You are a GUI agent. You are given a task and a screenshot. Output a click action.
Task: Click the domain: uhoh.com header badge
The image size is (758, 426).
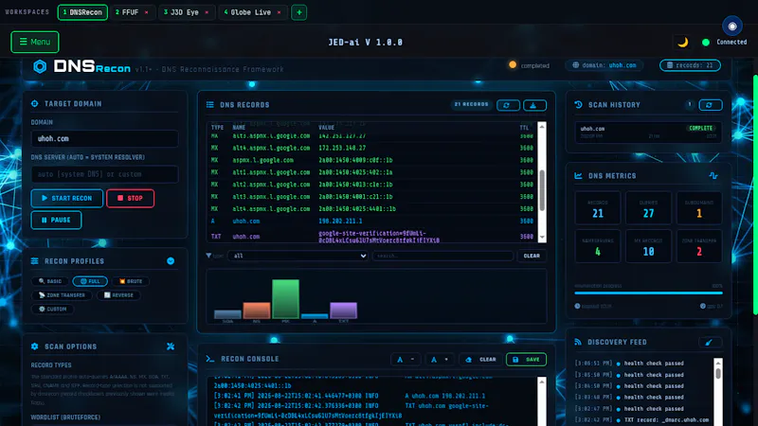click(x=605, y=65)
